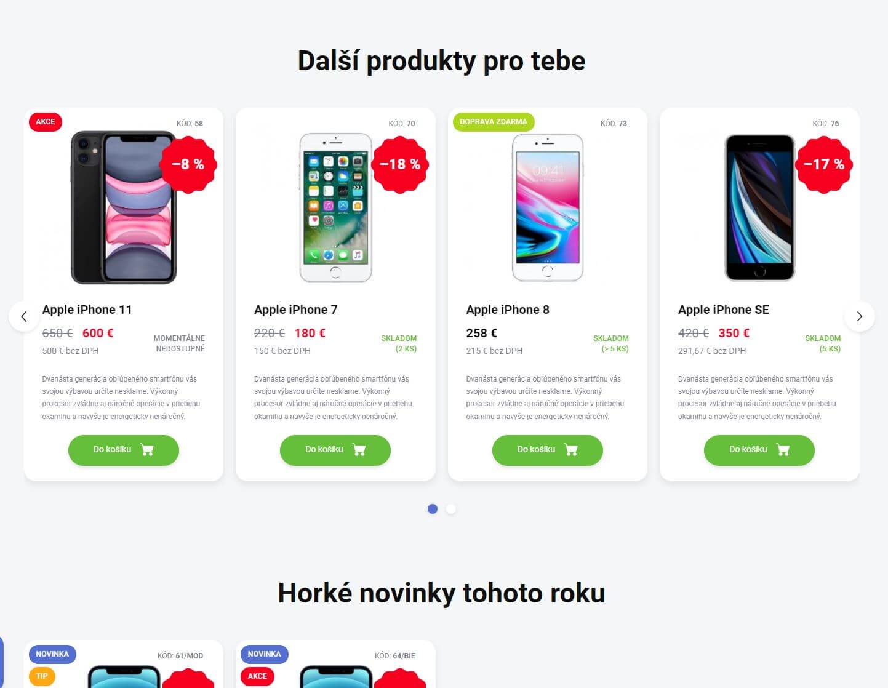
Task: Click the -8 % discount badge on iPhone 11
Action: (x=188, y=164)
